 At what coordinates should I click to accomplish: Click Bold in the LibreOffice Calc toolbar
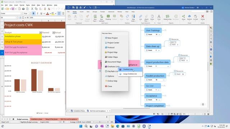pyautogui.click(x=33, y=14)
